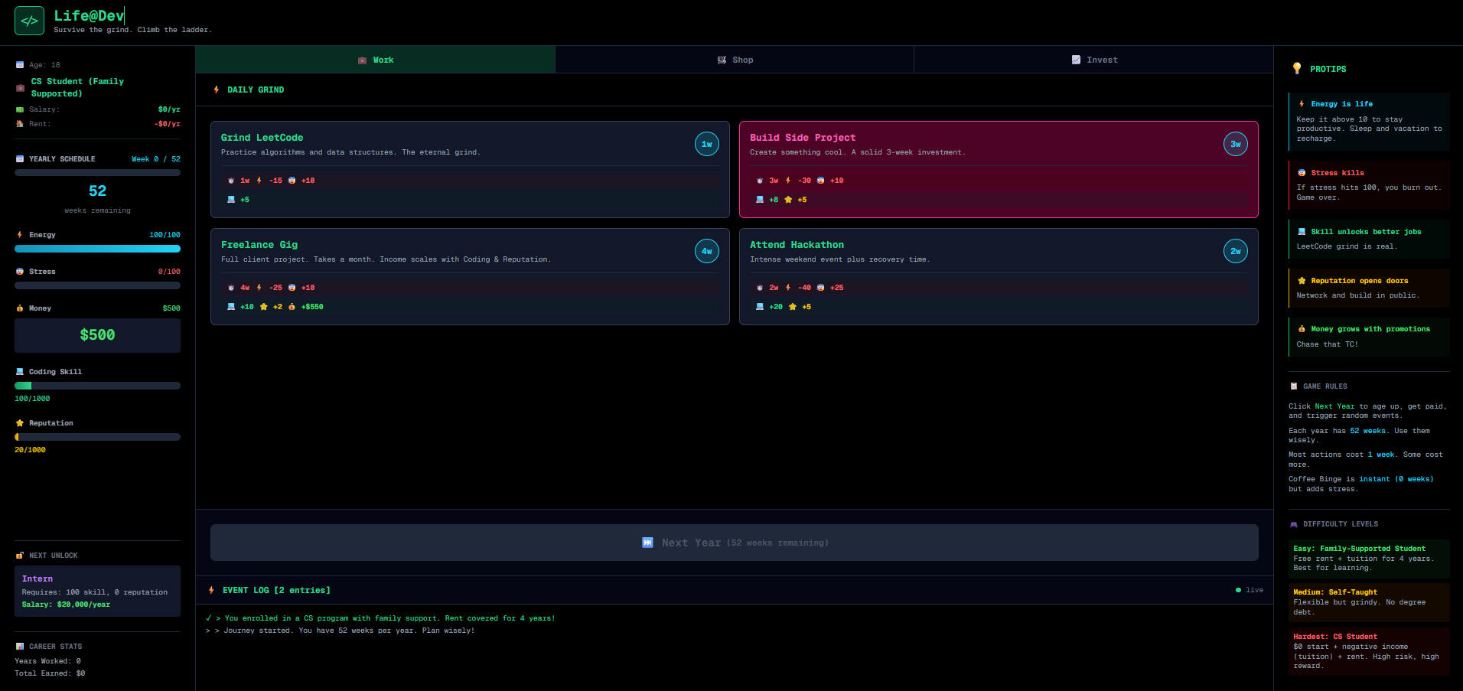The width and height of the screenshot is (1463, 691).
Task: Click the Reputation star icon in sidebar
Action: (x=20, y=423)
